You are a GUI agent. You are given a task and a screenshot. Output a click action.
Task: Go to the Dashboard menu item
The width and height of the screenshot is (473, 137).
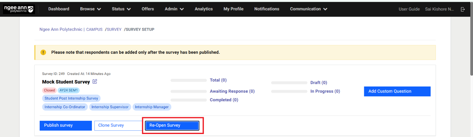pos(59,9)
